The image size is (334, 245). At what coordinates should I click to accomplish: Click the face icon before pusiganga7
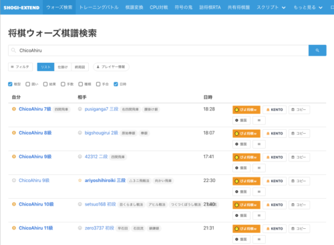point(80,109)
